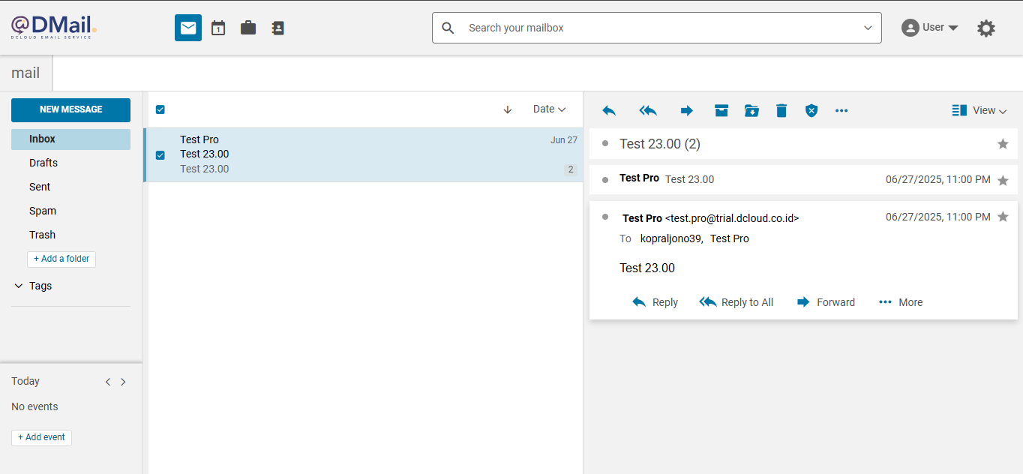Click the forward arrow icon in toolbar

click(x=686, y=110)
